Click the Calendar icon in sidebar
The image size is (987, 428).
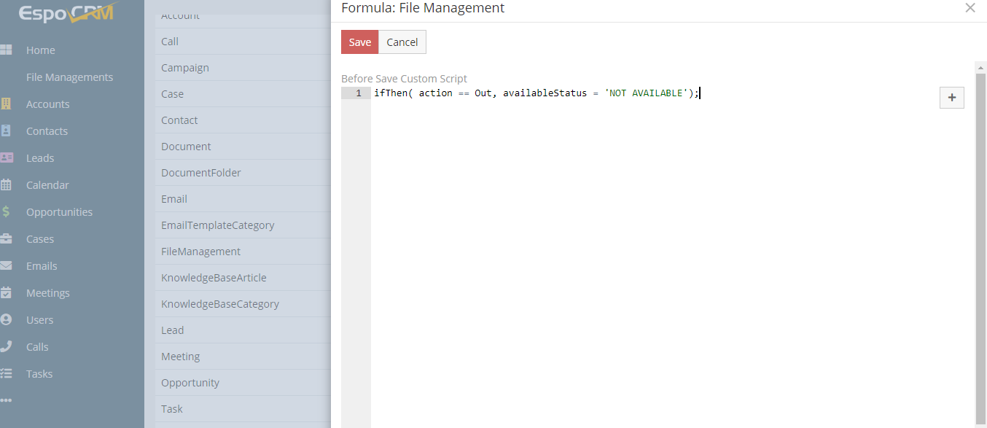coord(6,185)
